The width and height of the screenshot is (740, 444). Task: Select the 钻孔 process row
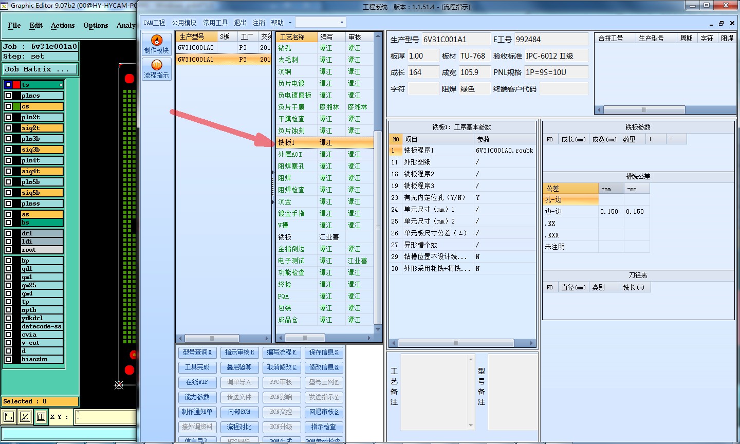click(x=325, y=48)
